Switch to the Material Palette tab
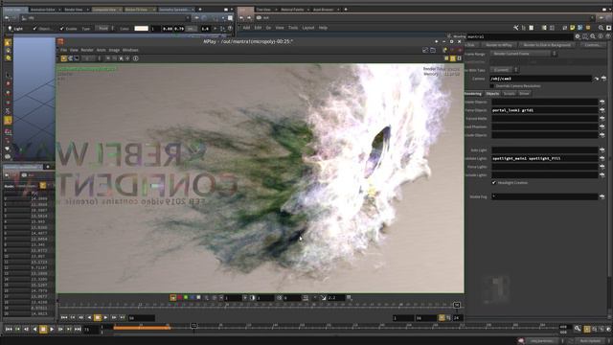 point(292,10)
